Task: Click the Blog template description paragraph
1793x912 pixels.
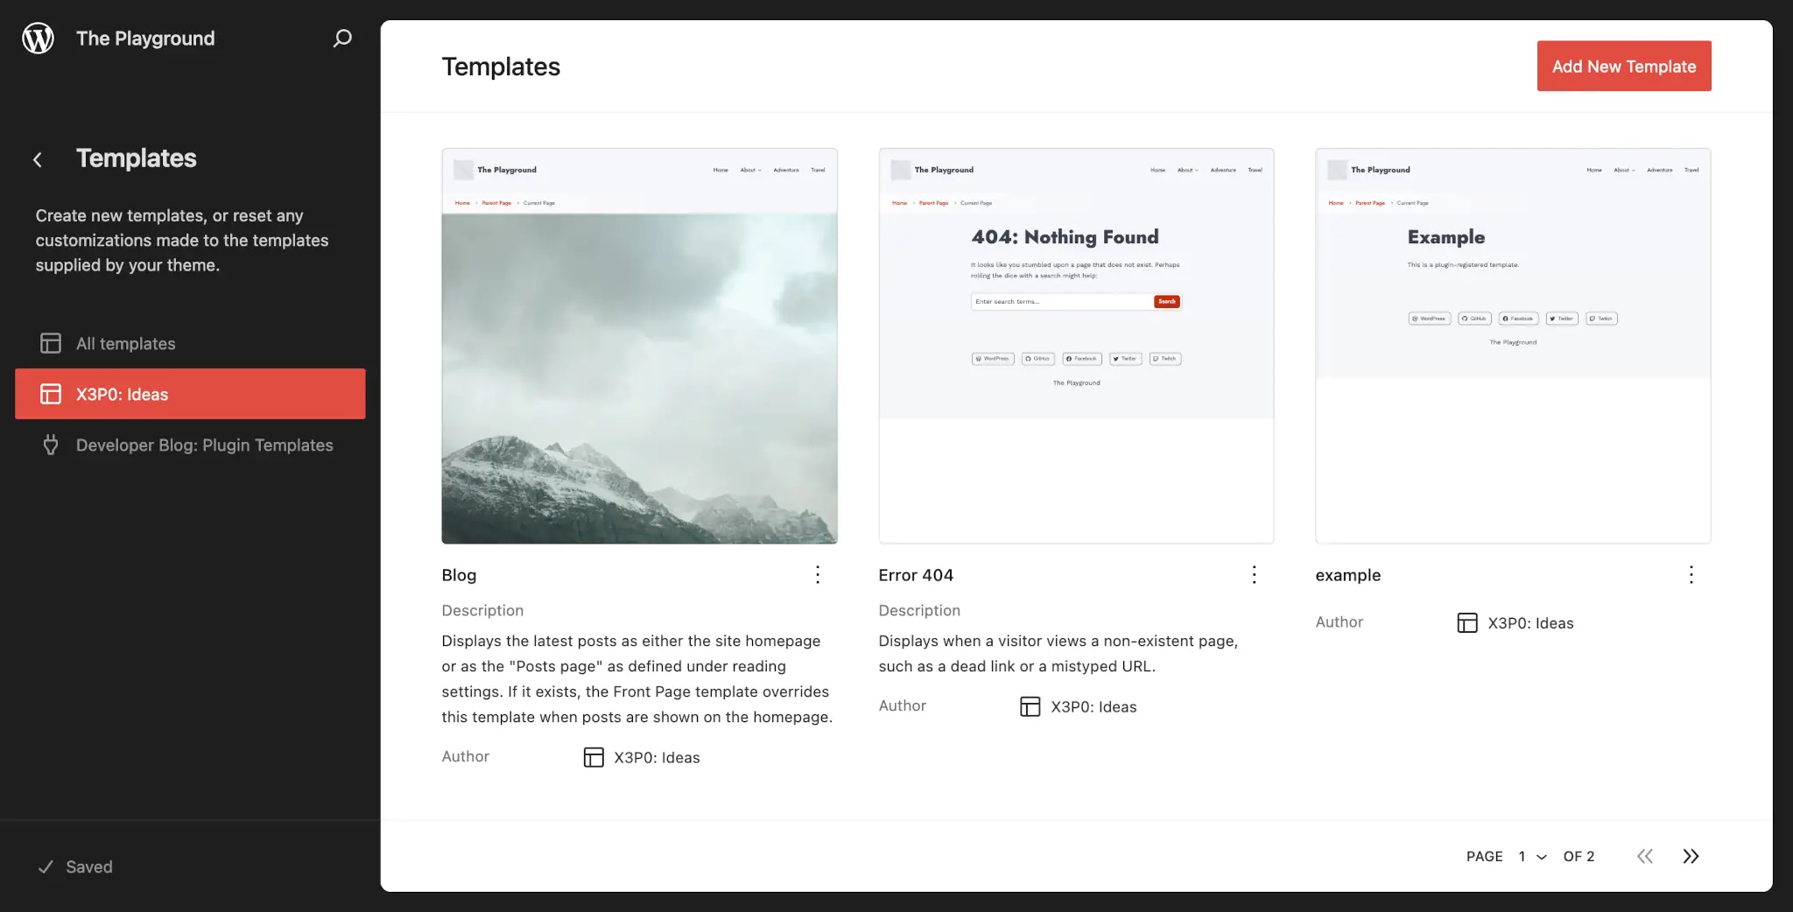Action: pos(637,678)
